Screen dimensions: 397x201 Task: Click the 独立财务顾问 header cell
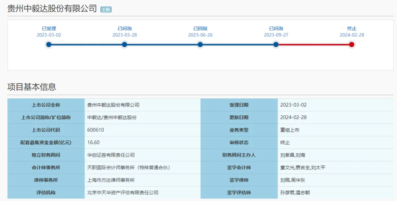(46, 155)
